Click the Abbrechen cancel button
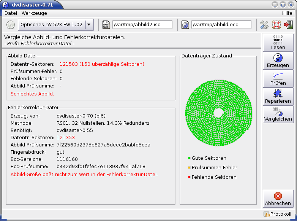Viewport: 297px width, 221px height. coord(278,199)
